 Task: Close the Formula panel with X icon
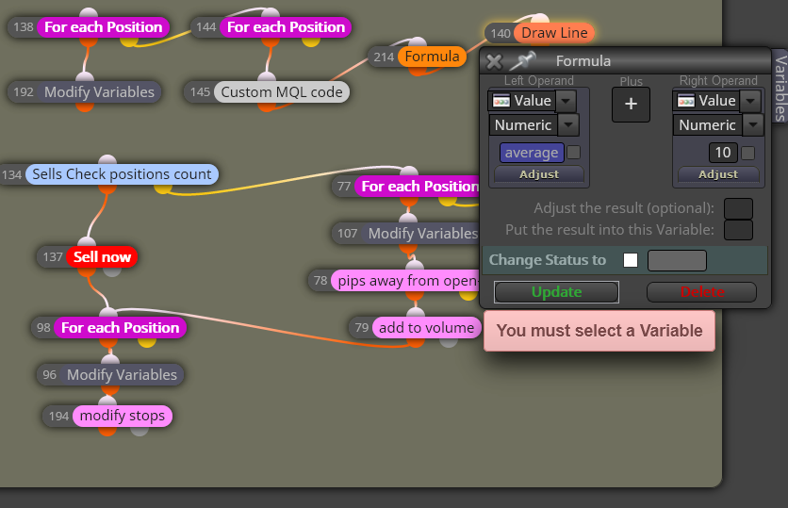pyautogui.click(x=494, y=62)
